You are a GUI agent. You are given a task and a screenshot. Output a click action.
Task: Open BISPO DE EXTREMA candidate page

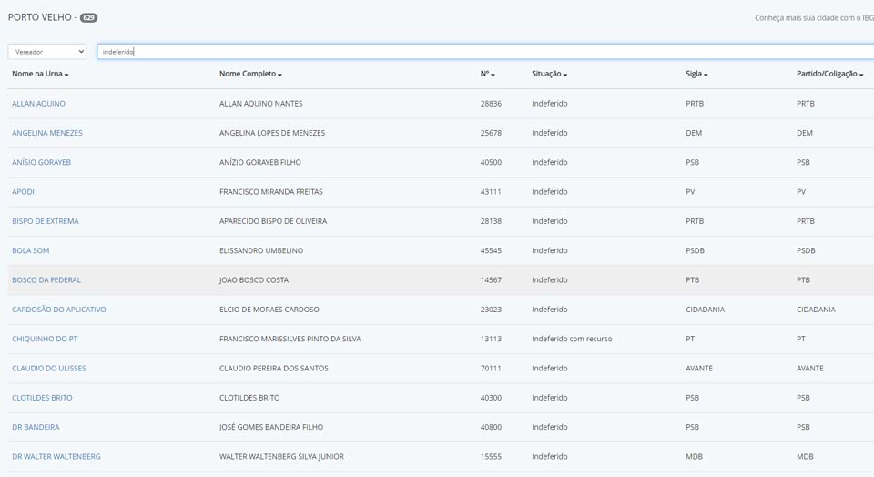(46, 221)
